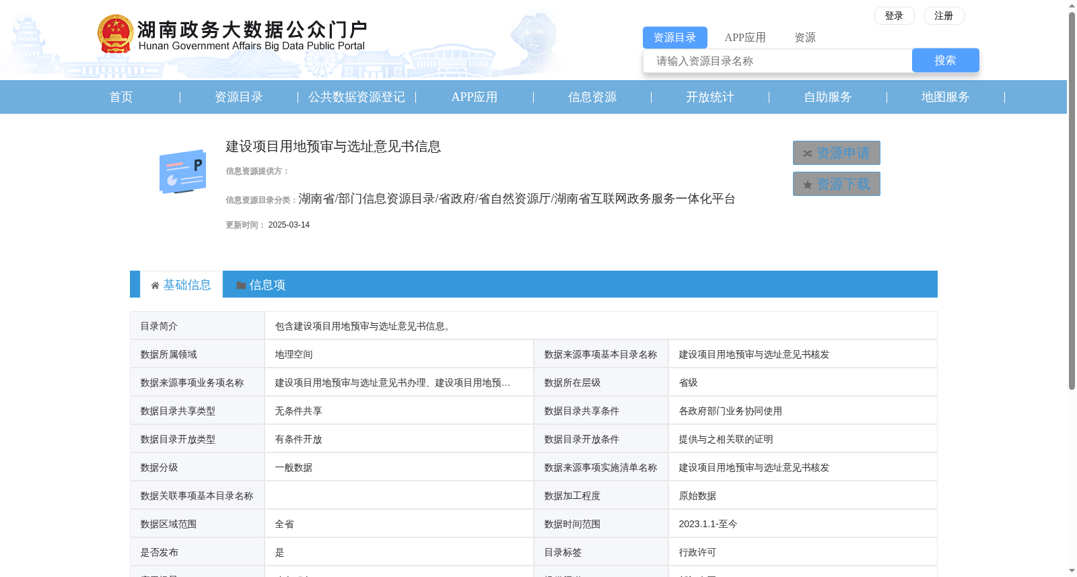The height and width of the screenshot is (577, 1077).
Task: Go to 首页 in the navigation bar
Action: 121,97
